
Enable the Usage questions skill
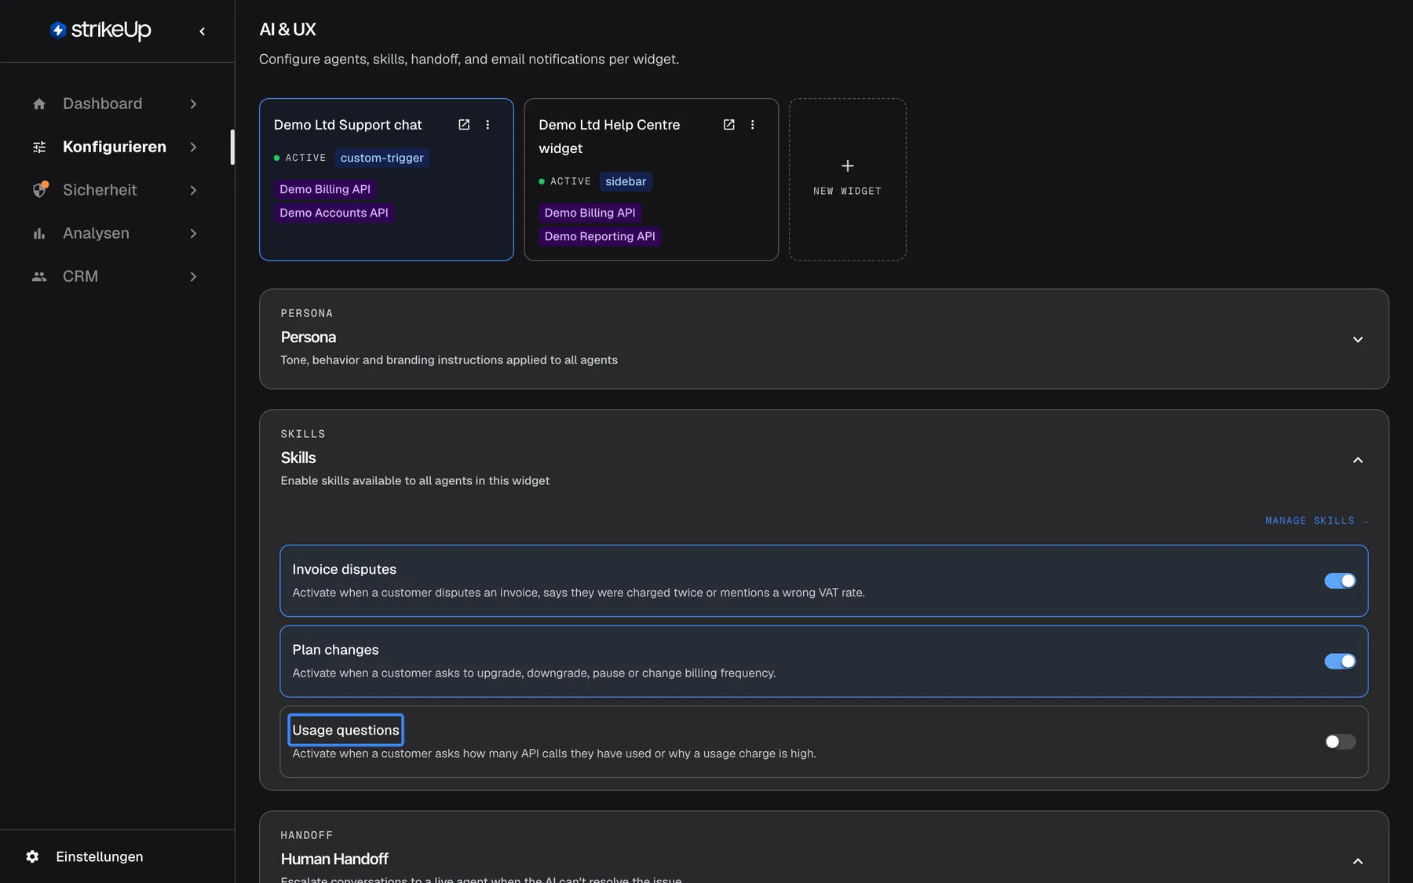pos(1340,742)
